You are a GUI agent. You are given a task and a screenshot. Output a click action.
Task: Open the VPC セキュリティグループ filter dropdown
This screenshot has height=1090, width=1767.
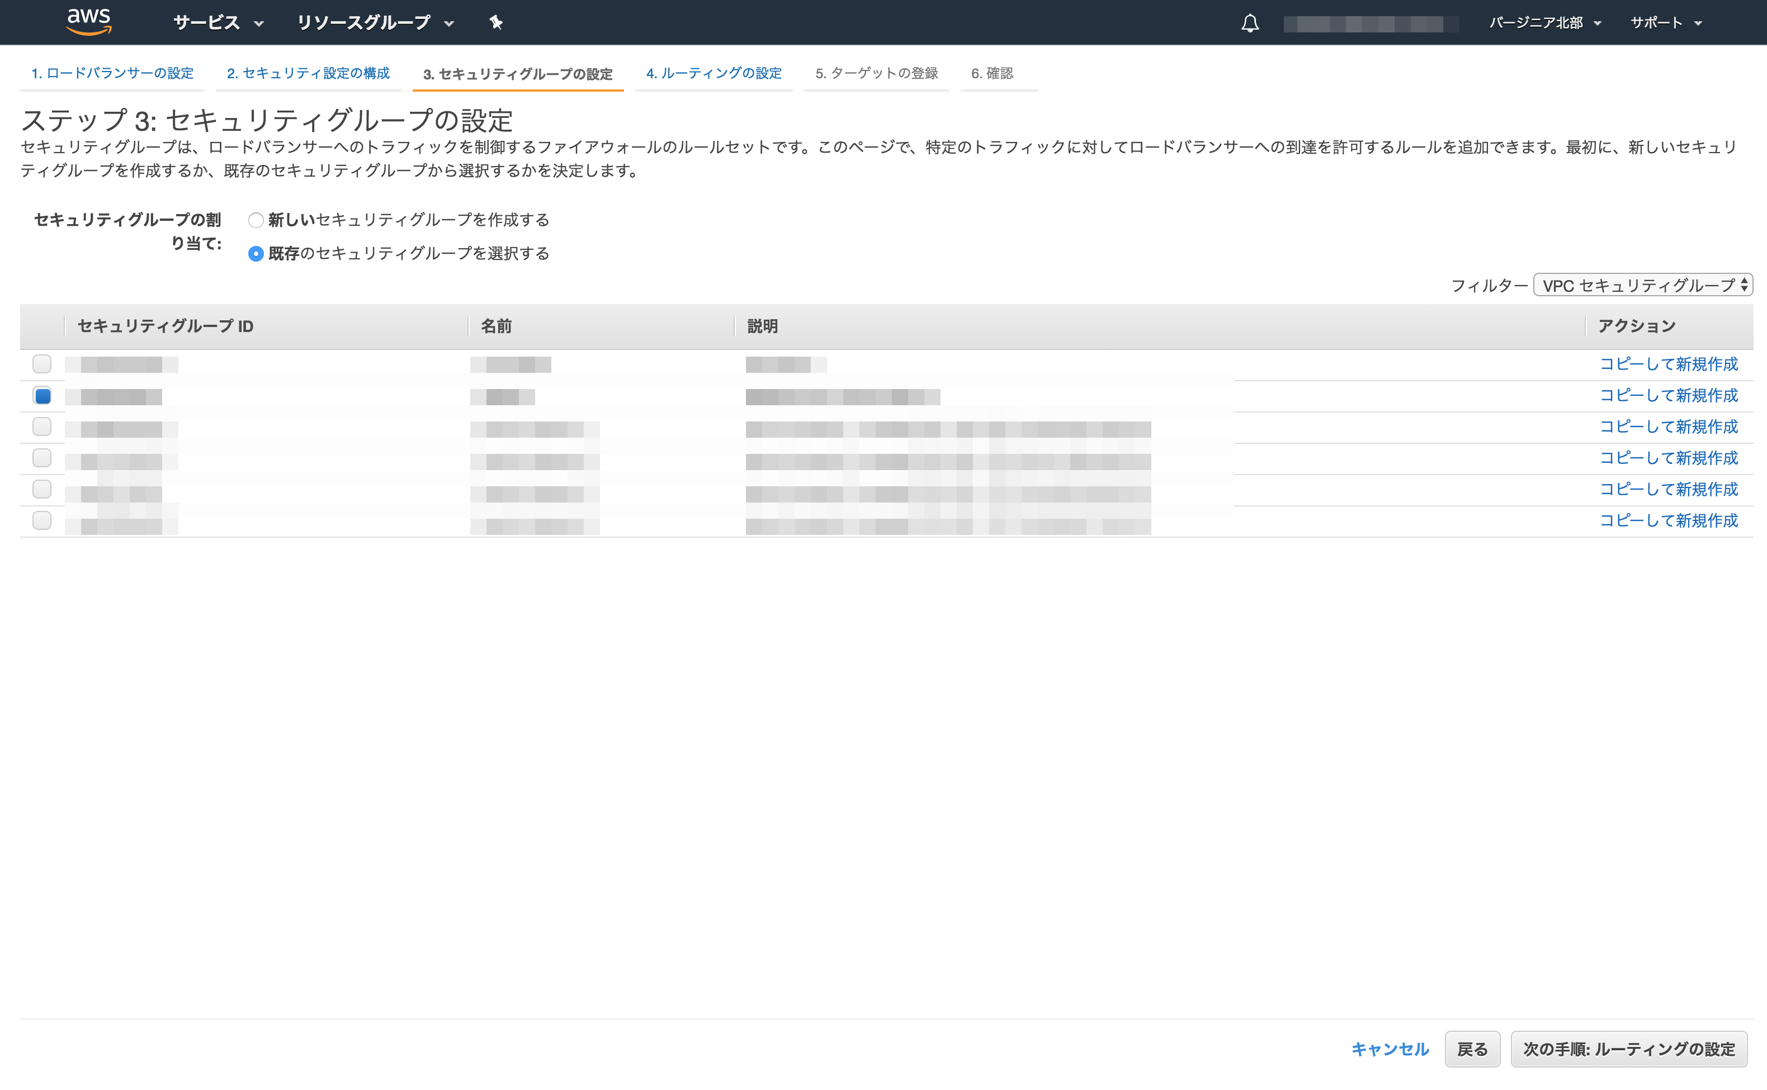(x=1642, y=285)
